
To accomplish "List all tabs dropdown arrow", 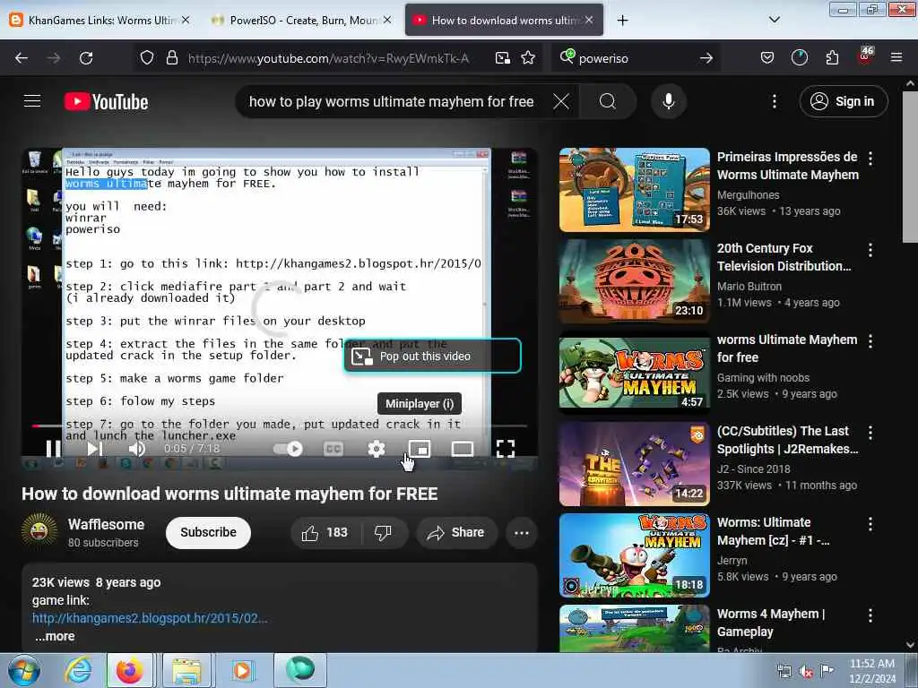I will (x=774, y=20).
